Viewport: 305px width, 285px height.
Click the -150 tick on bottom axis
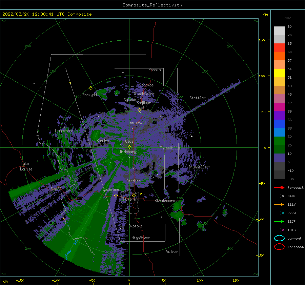pyautogui.click(x=20, y=280)
